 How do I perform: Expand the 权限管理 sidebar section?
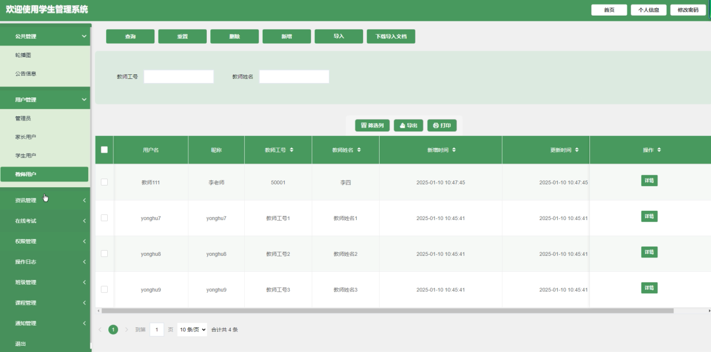[x=45, y=241]
